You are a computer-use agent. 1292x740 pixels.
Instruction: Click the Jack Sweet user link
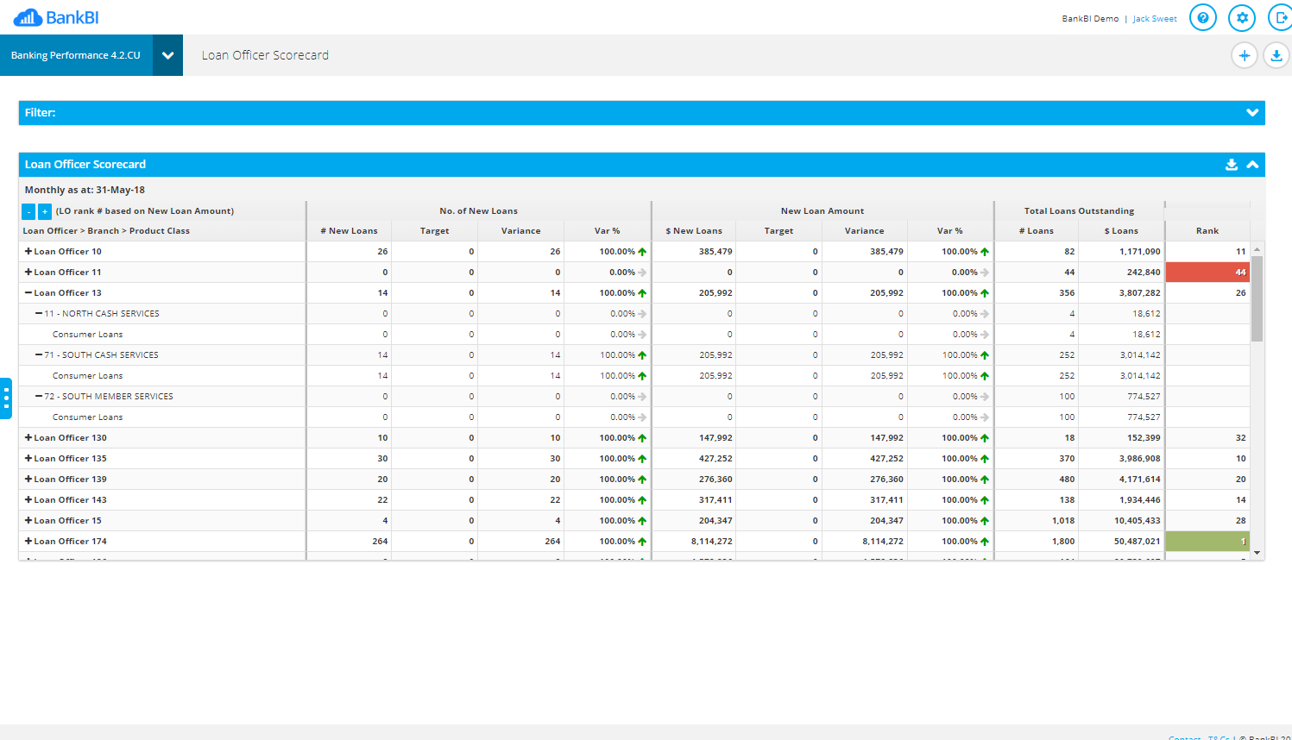(1155, 19)
